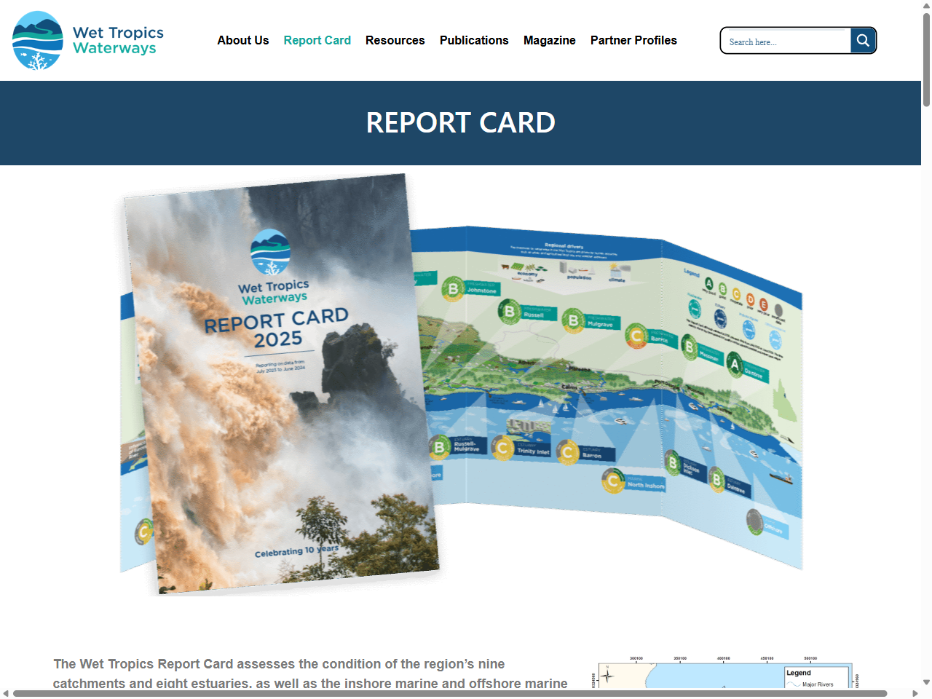Select the Trinity Inlet C grade badge
This screenshot has height=699, width=932.
pyautogui.click(x=502, y=449)
